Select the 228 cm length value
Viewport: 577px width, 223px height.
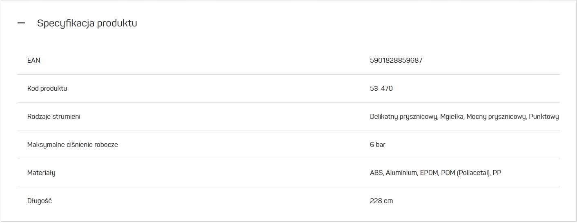(x=381, y=201)
